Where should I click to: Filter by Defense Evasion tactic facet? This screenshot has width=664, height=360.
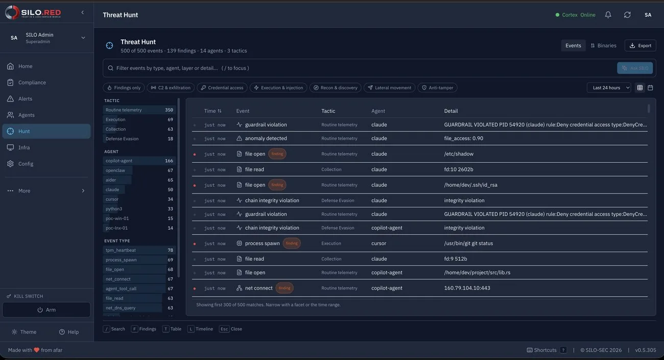(x=139, y=139)
